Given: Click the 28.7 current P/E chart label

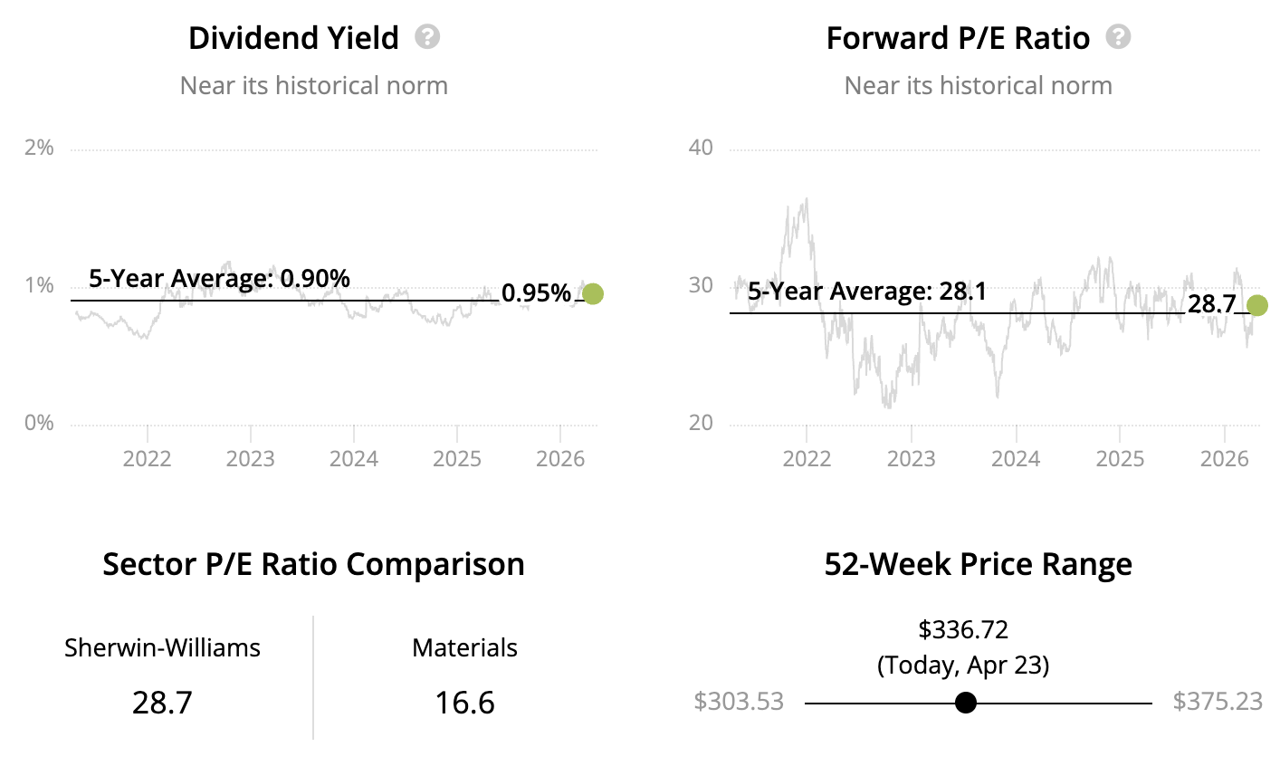Looking at the screenshot, I should (x=1211, y=304).
